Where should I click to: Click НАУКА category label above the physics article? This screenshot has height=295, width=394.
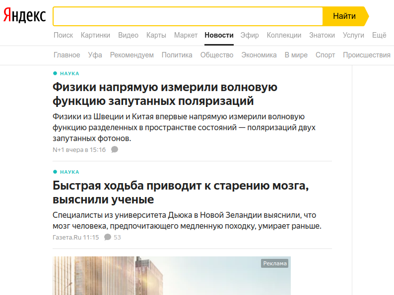point(69,73)
